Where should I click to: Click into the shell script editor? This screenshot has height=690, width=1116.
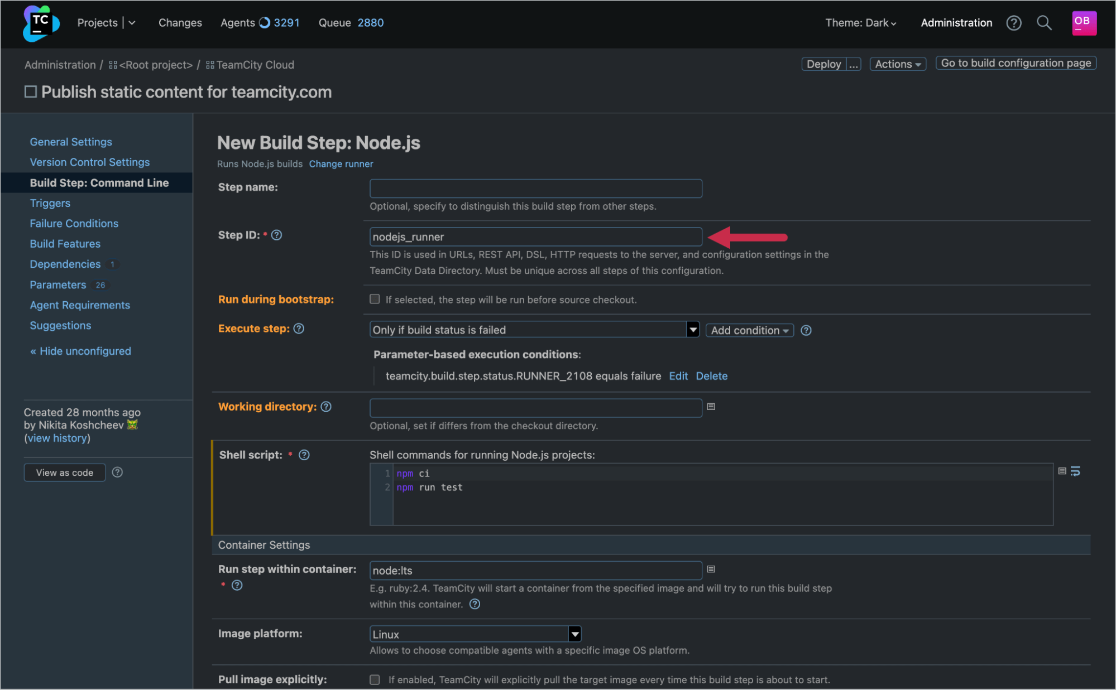click(711, 494)
